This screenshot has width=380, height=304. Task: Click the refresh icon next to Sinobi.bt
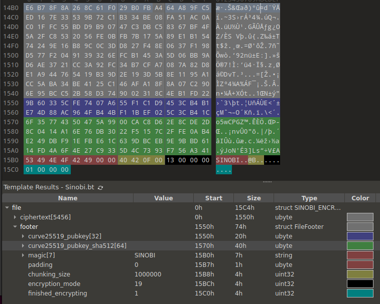[x=100, y=188]
